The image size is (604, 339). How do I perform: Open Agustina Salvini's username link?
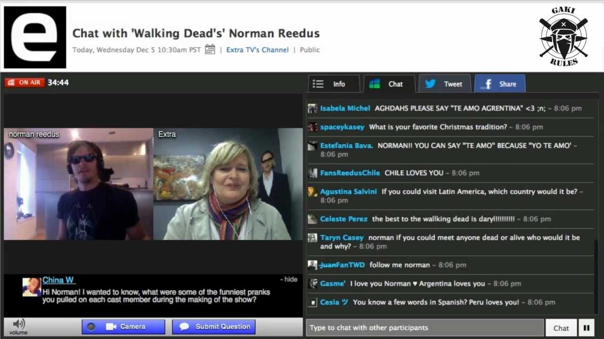pos(348,192)
